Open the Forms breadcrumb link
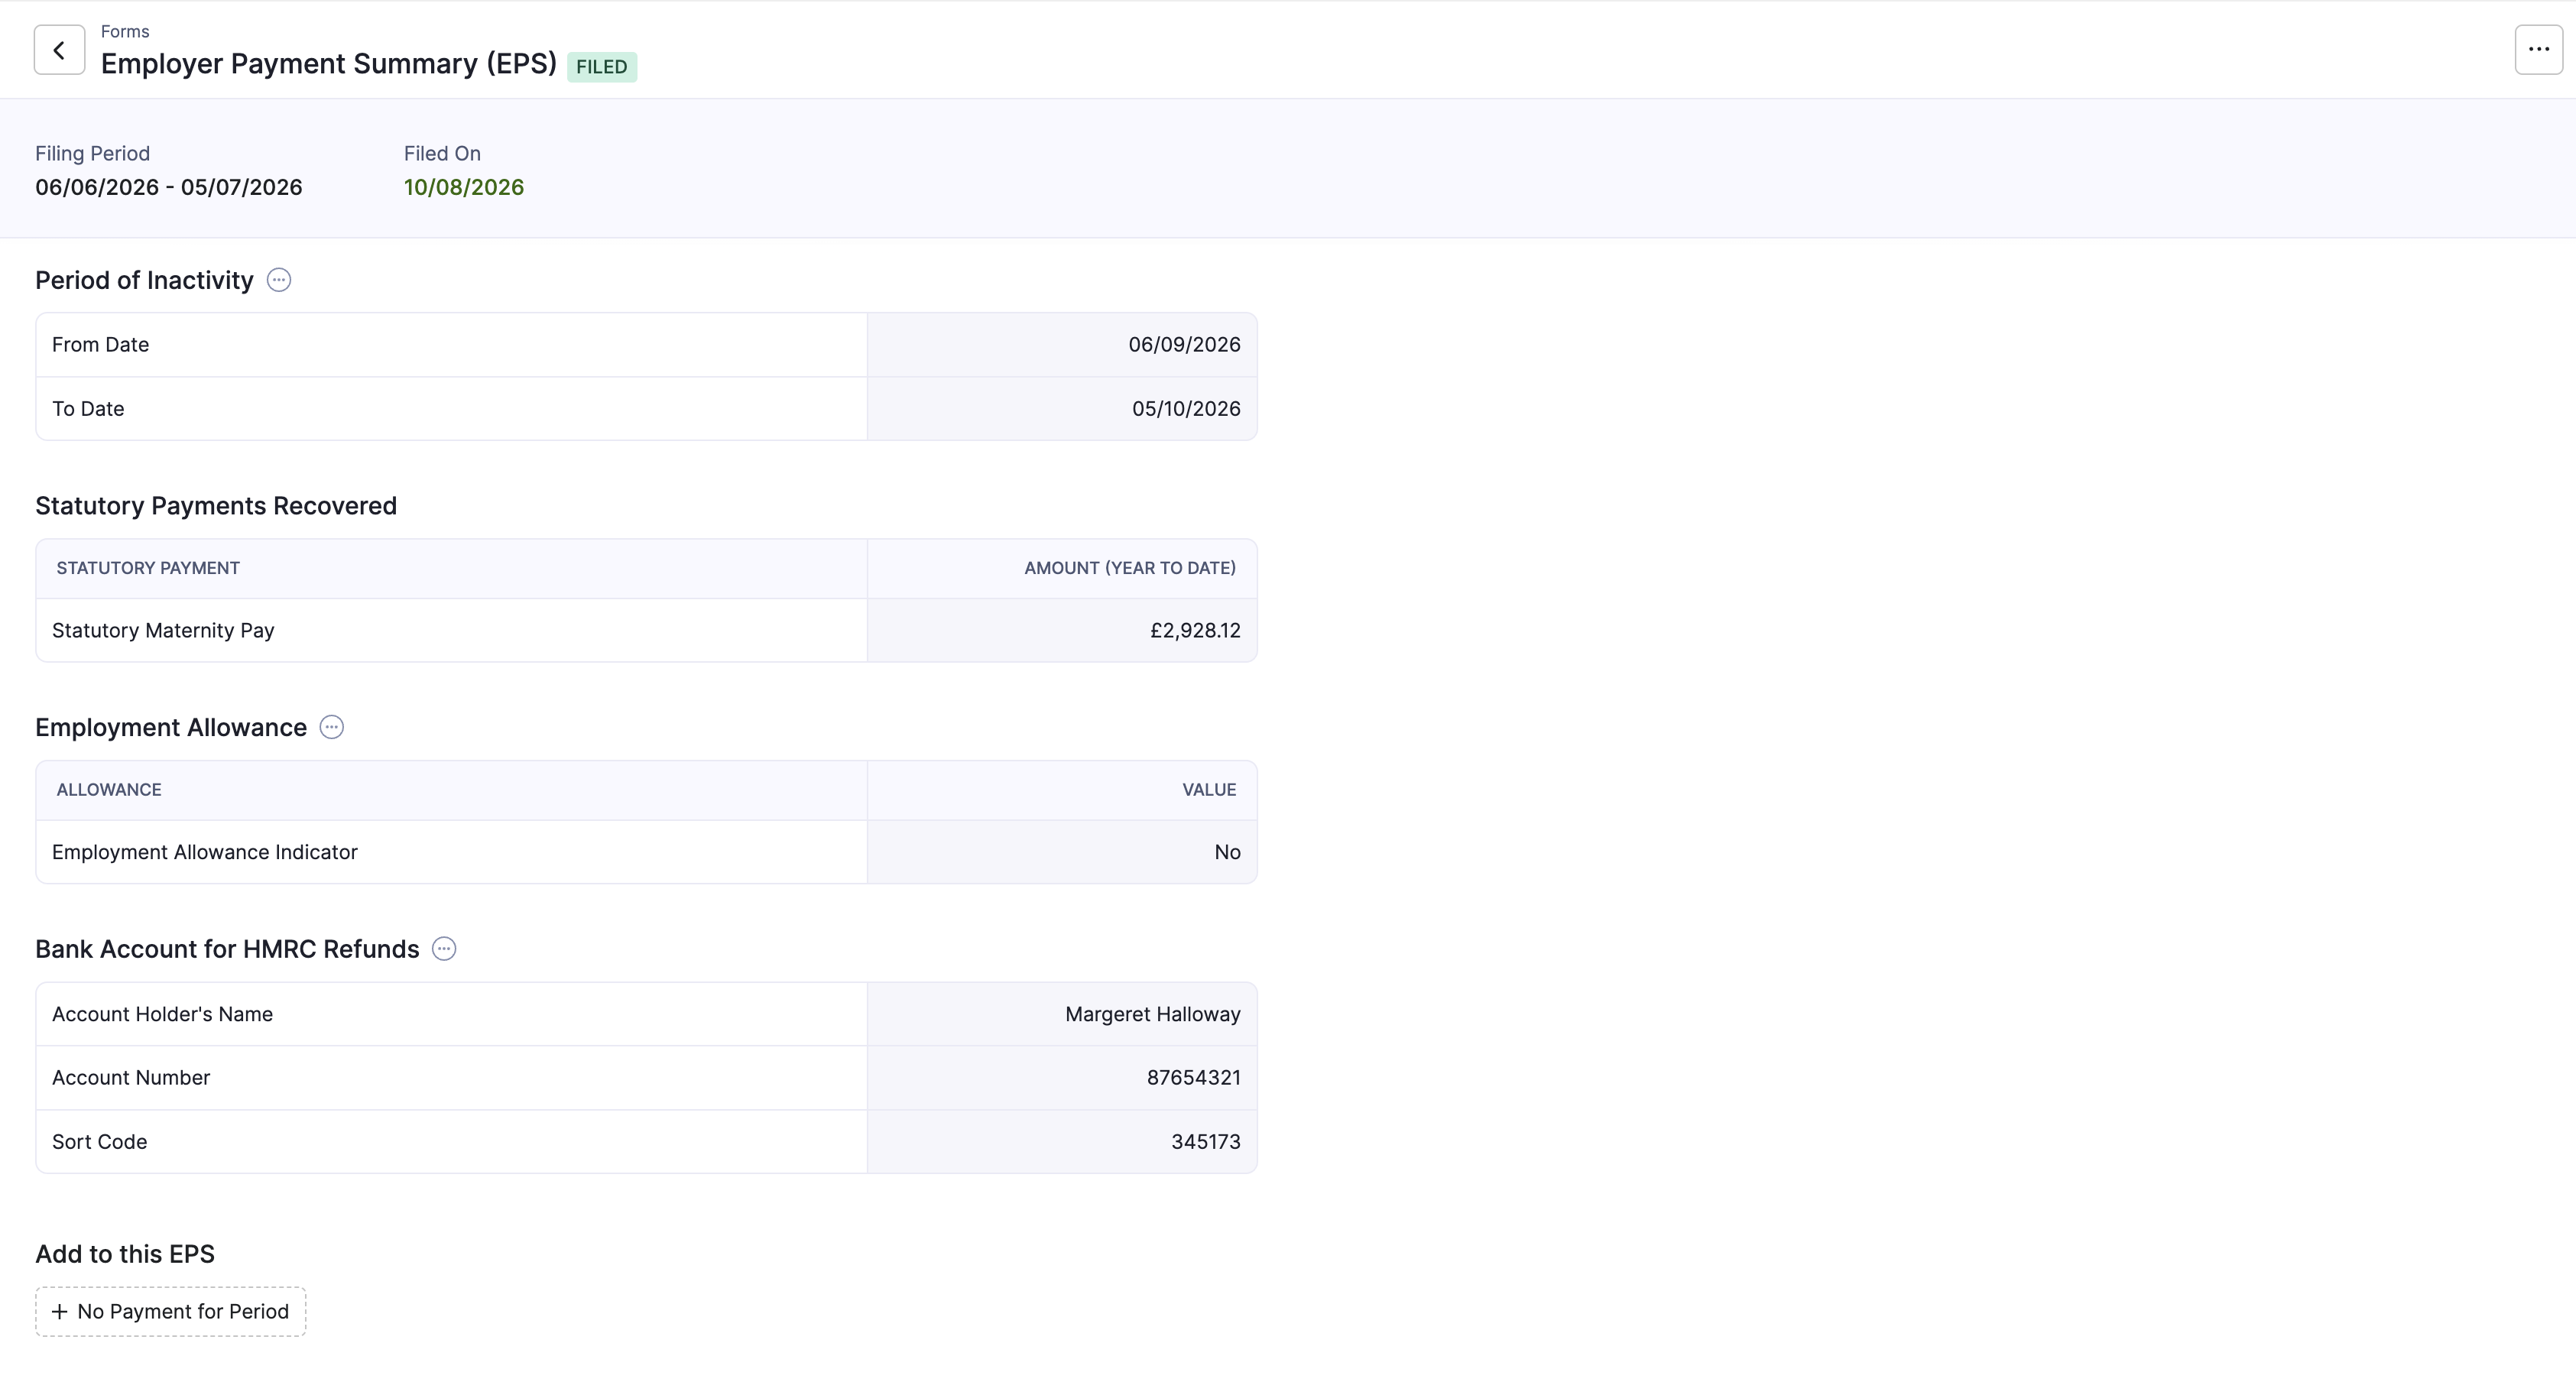 coord(125,31)
